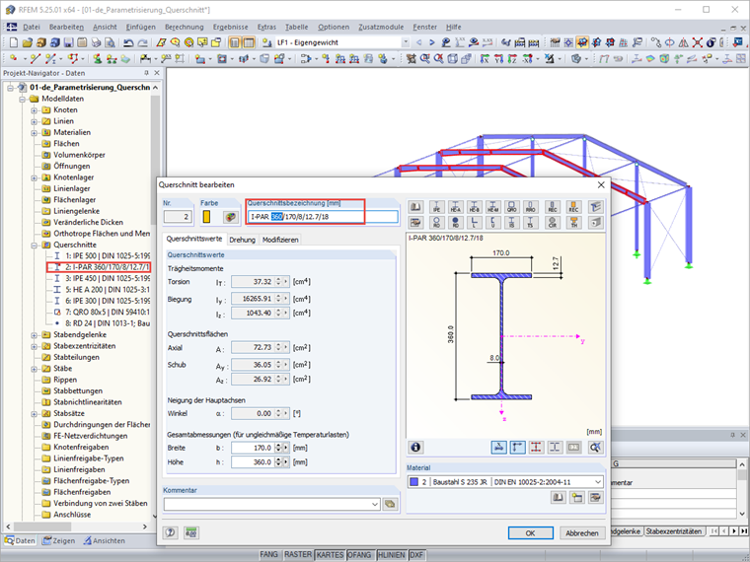Screen dimensions: 750x562
Task: Switch to Zeigen navigator tab
Action: click(x=59, y=541)
